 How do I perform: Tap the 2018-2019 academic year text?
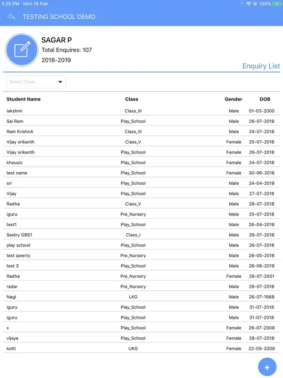[x=56, y=60]
